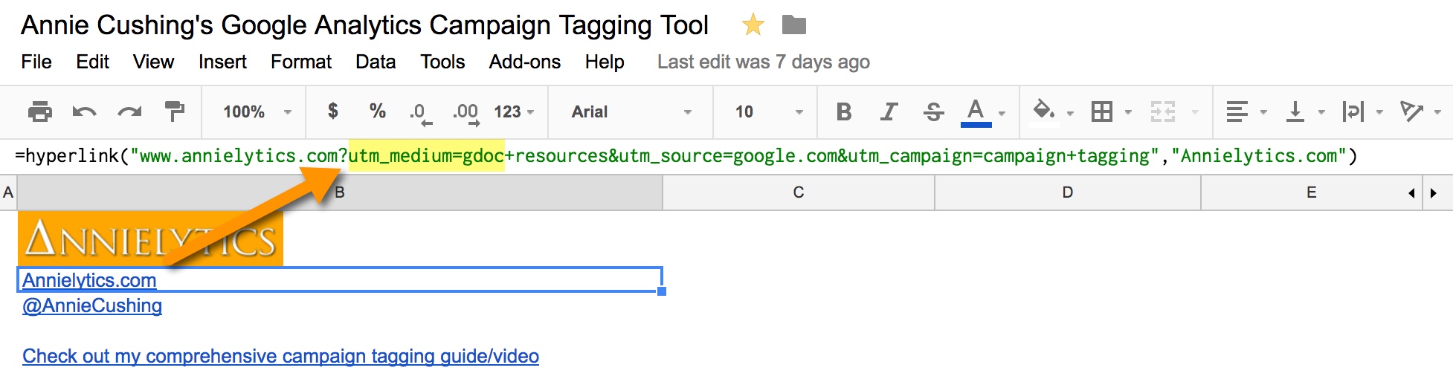Viewport: 1453px width, 382px height.
Task: Open the comprehensive campaign tagging guide link
Action: click(280, 356)
